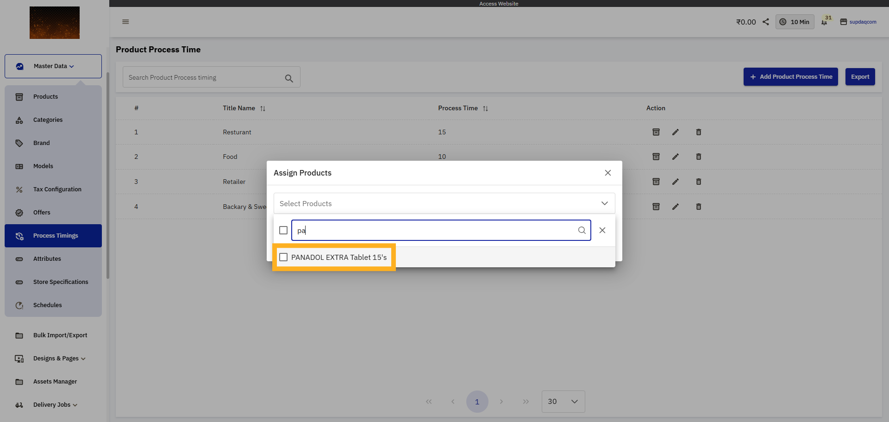Check the PANADOL EXTRA Tablet 15's checkbox
Screen dimensions: 889x422
click(x=283, y=257)
